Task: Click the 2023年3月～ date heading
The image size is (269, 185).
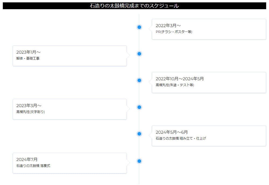Action: [29, 106]
